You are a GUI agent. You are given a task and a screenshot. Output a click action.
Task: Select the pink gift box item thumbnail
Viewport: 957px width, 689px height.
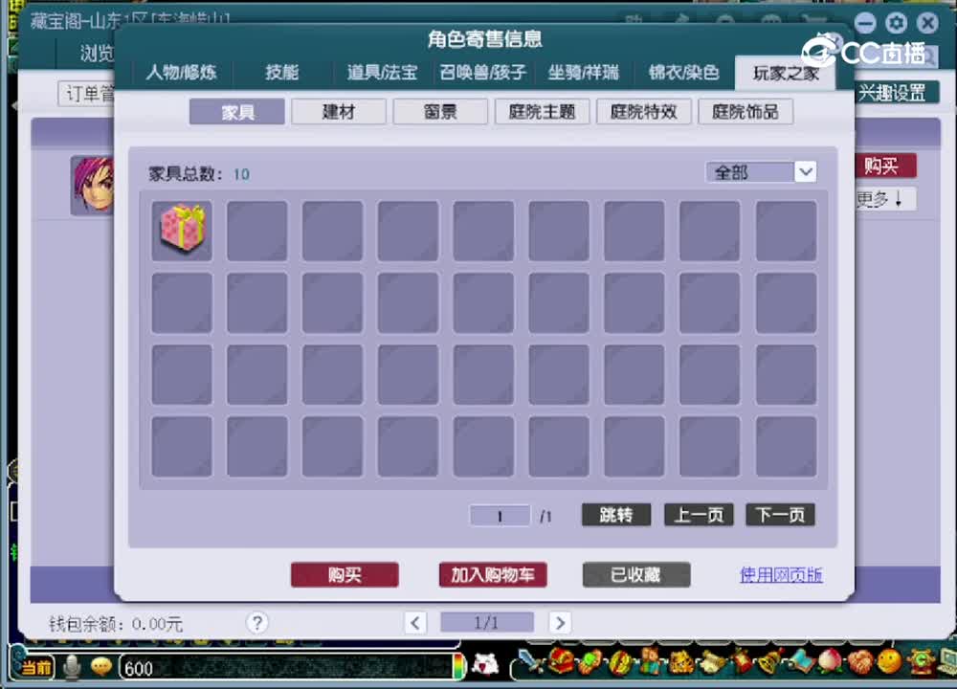tap(182, 230)
